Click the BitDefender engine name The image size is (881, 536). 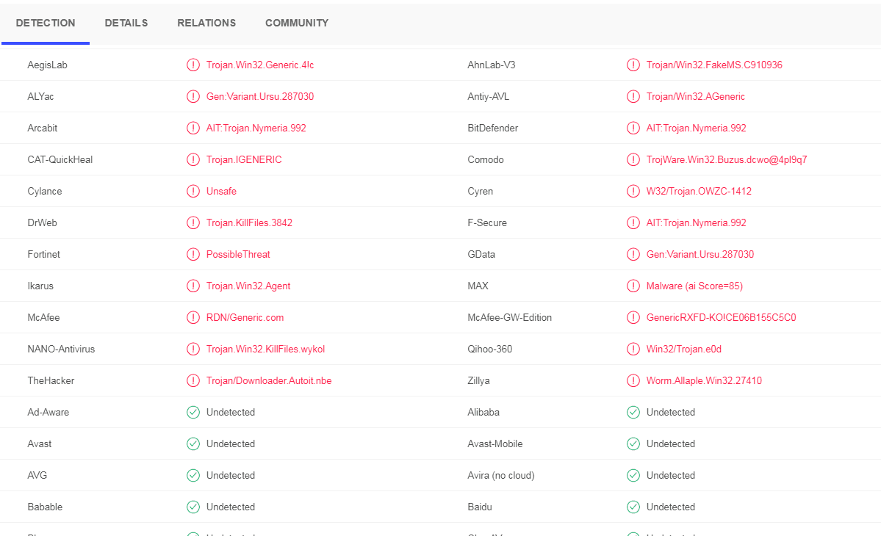(x=493, y=128)
